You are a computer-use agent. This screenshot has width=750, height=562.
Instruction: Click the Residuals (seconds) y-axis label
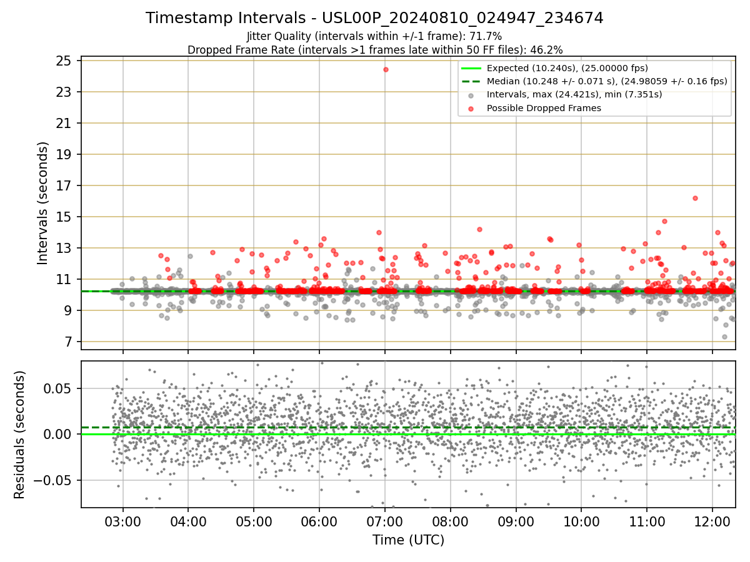point(19,435)
